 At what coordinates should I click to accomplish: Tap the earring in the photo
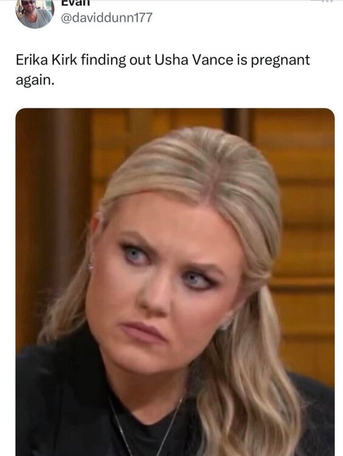90,265
